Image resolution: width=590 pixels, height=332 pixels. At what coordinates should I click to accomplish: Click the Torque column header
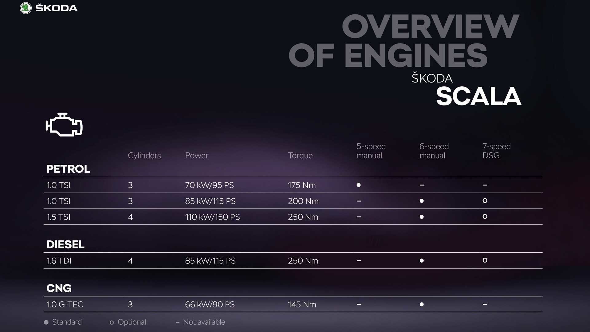pos(300,156)
